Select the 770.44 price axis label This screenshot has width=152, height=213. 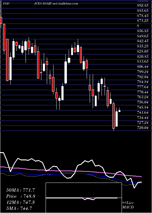coord(143,92)
